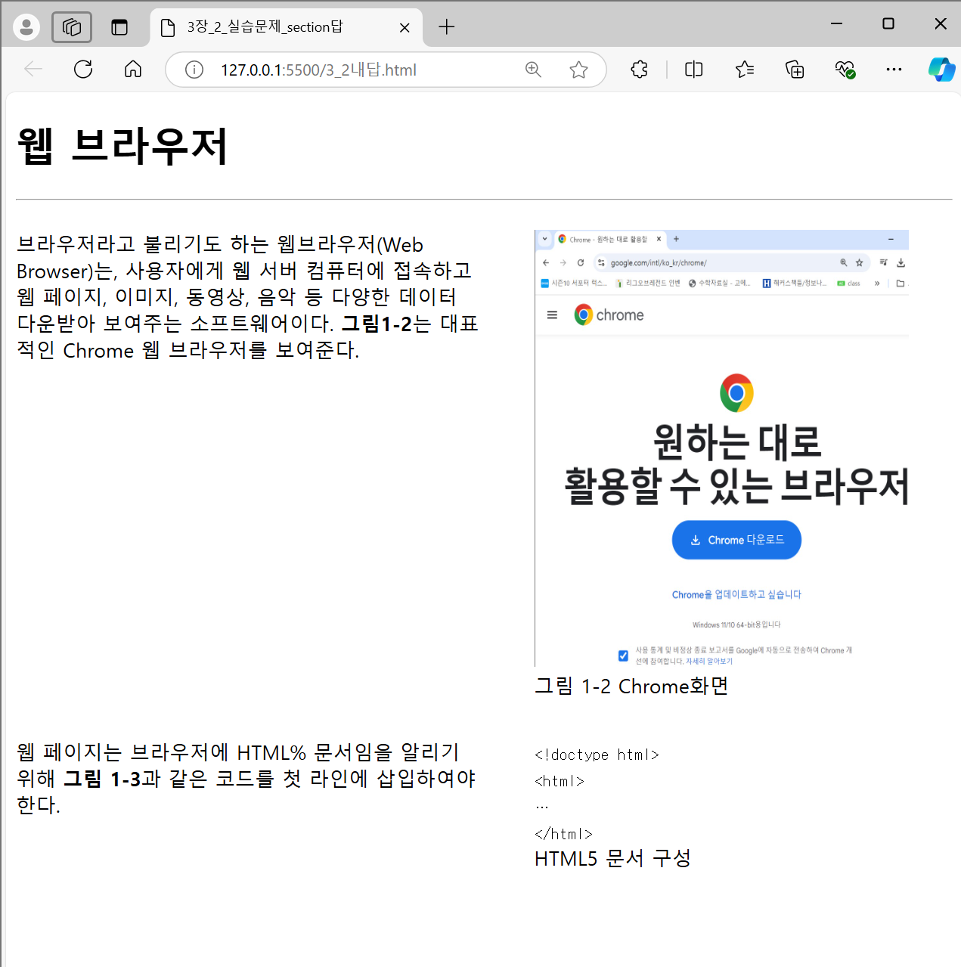View site information icon in address bar
The height and width of the screenshot is (967, 961).
(x=194, y=70)
